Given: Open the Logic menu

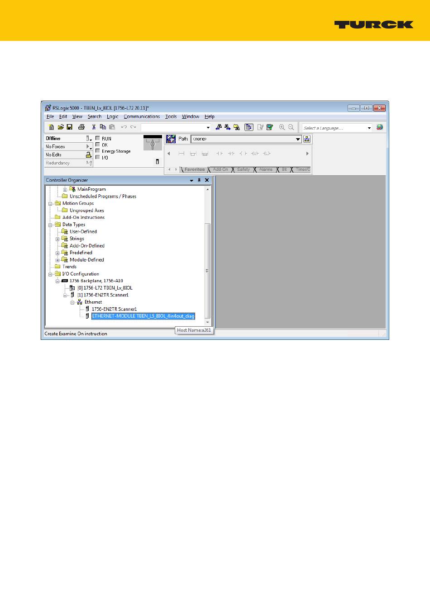Looking at the screenshot, I should pyautogui.click(x=112, y=116).
